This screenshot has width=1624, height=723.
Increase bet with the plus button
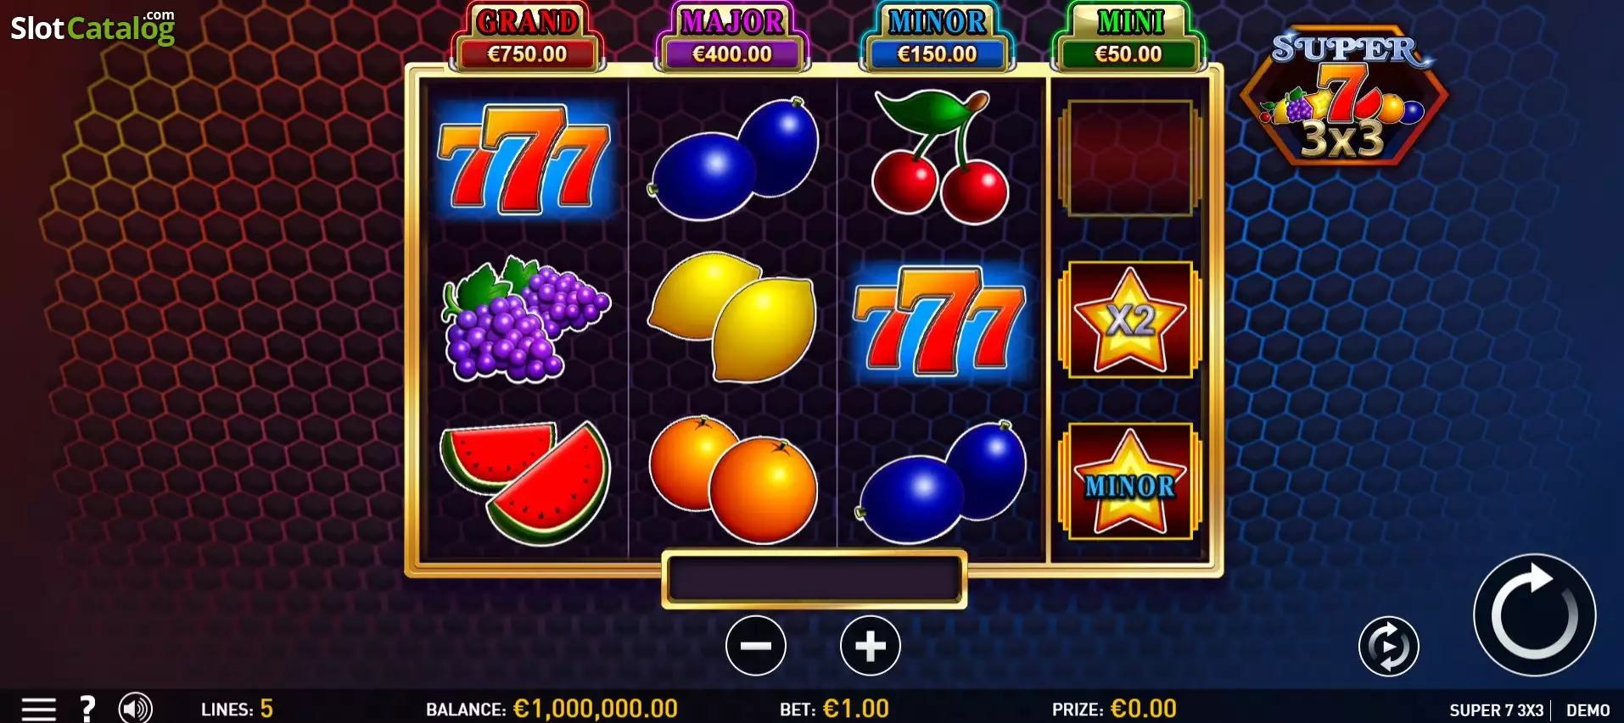coord(870,646)
